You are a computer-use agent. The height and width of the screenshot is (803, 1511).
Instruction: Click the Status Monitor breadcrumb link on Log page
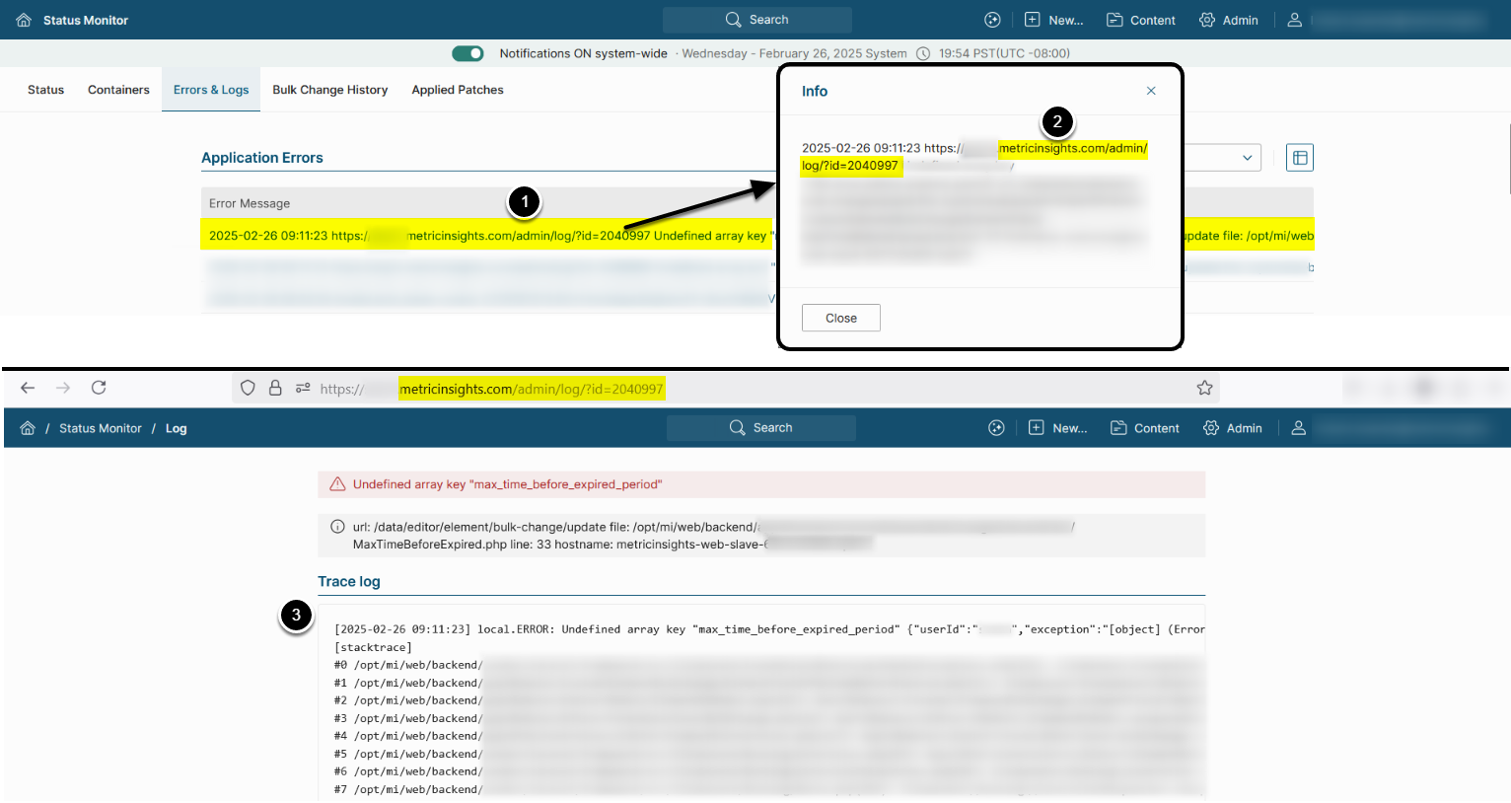pyautogui.click(x=101, y=428)
